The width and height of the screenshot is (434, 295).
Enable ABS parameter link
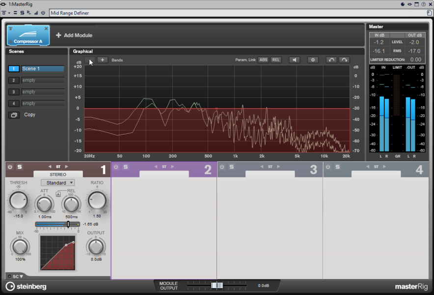click(263, 60)
